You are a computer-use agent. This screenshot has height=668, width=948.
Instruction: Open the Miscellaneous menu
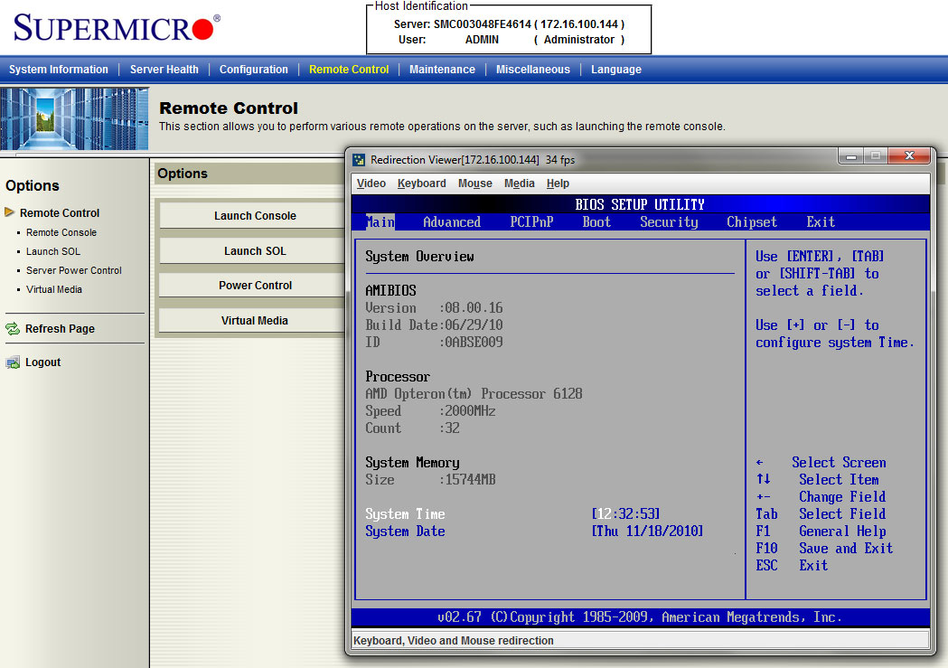tap(532, 70)
